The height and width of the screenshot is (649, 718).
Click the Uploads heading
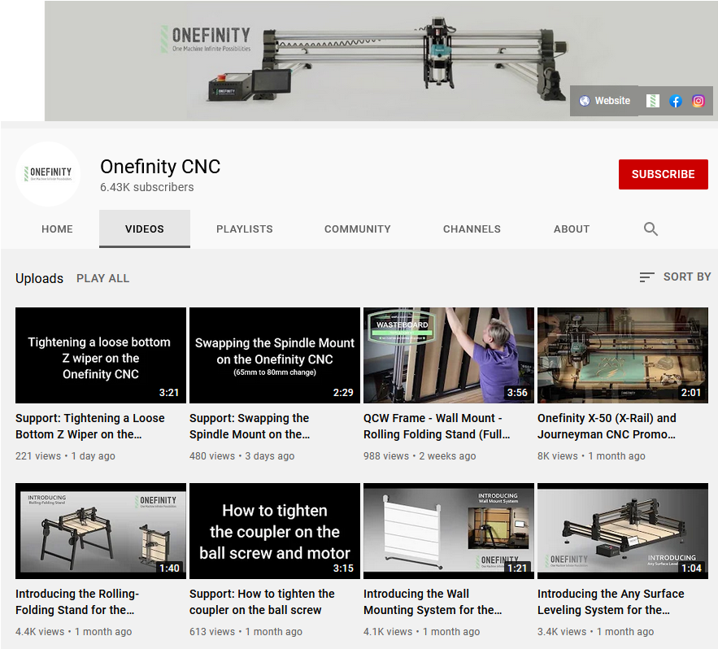(39, 278)
